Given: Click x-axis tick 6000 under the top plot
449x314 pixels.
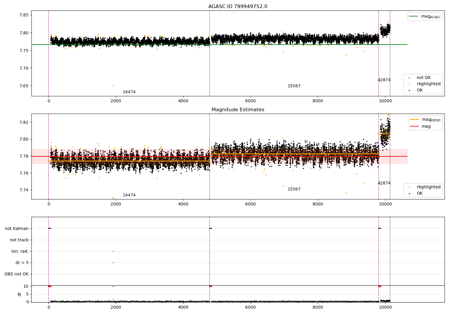Looking at the screenshot, I should pyautogui.click(x=251, y=101).
